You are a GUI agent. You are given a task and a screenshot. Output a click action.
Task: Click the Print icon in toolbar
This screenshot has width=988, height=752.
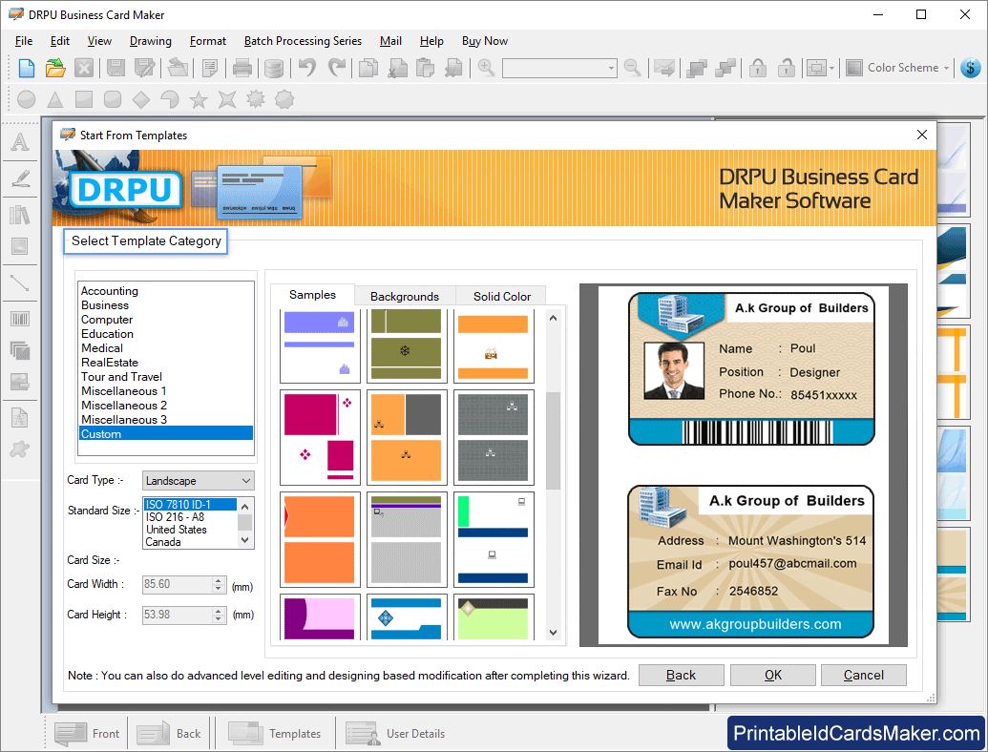[x=242, y=68]
